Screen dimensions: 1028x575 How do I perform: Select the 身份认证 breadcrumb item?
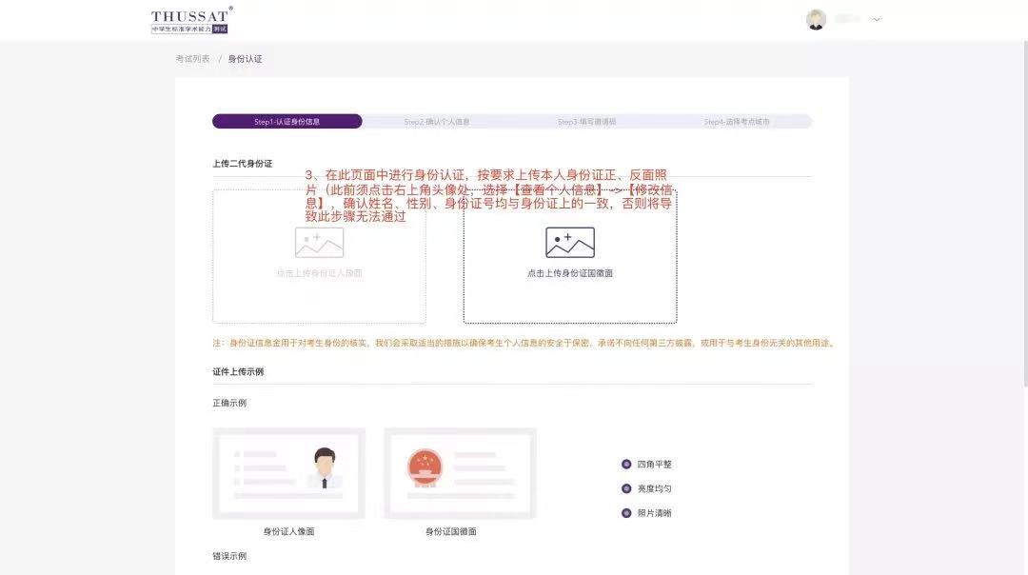click(x=246, y=59)
